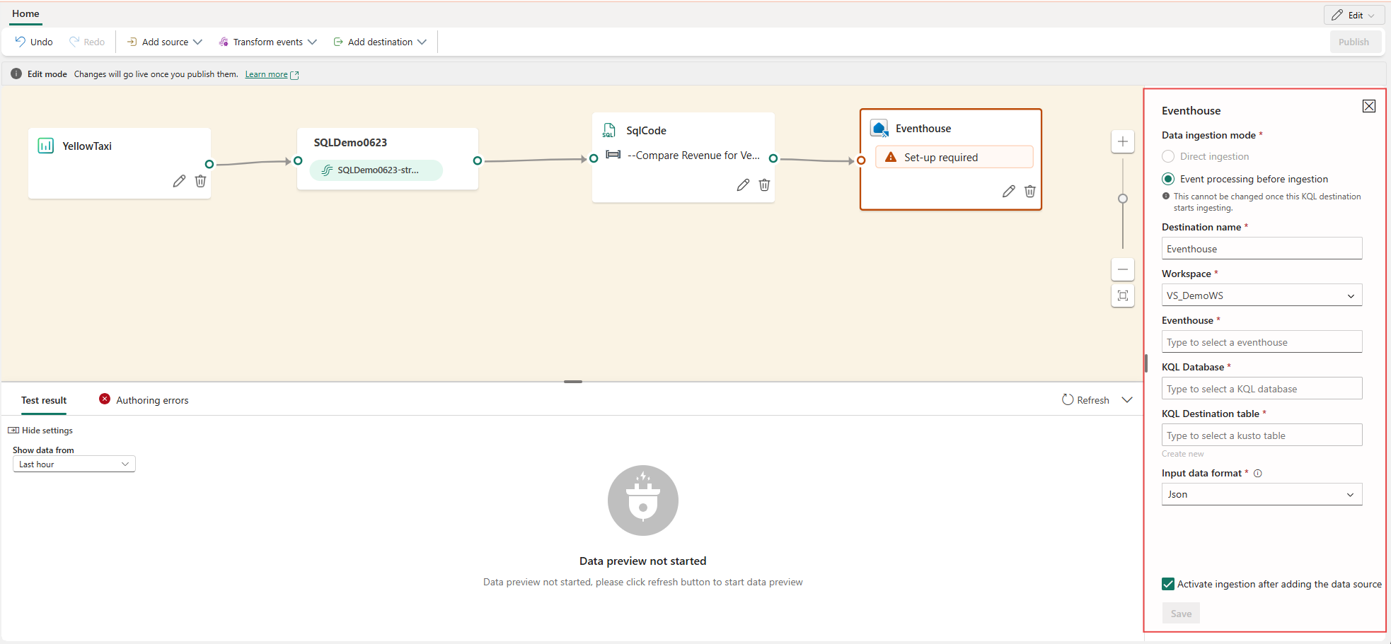Click the Publish button
Image resolution: width=1391 pixels, height=644 pixels.
tap(1354, 42)
